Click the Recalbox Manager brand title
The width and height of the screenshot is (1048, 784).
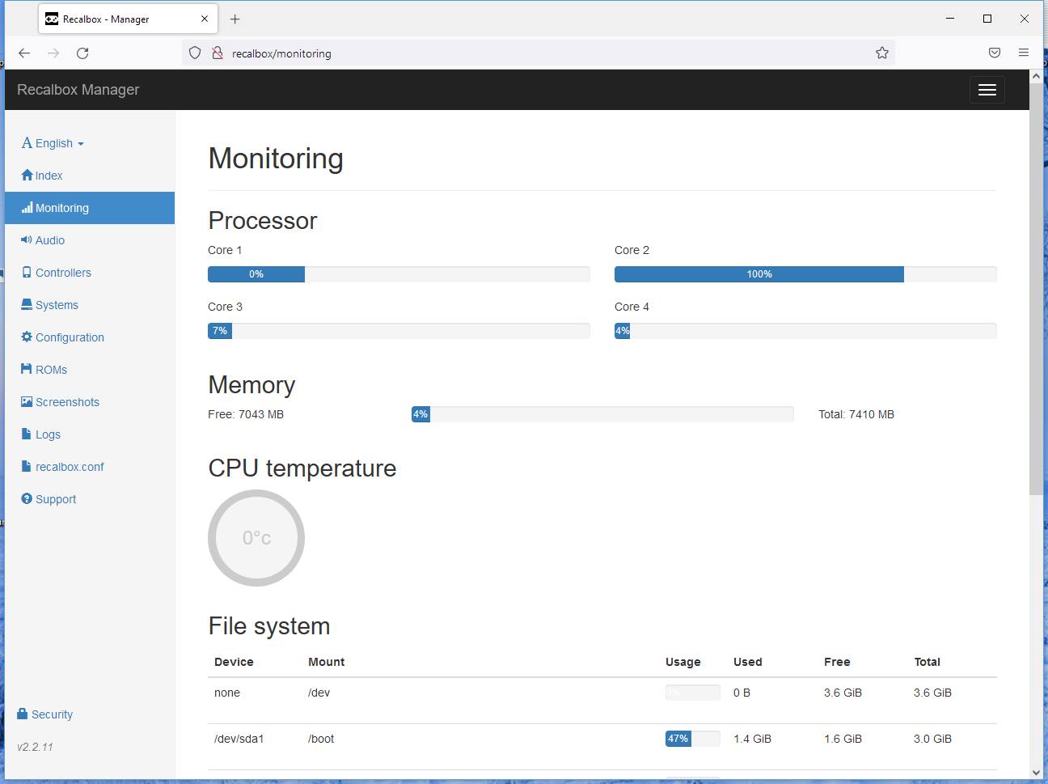pos(78,90)
